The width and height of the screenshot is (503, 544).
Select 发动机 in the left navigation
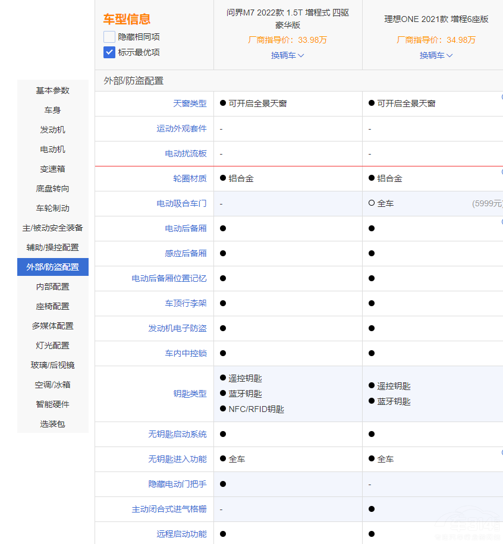(53, 130)
